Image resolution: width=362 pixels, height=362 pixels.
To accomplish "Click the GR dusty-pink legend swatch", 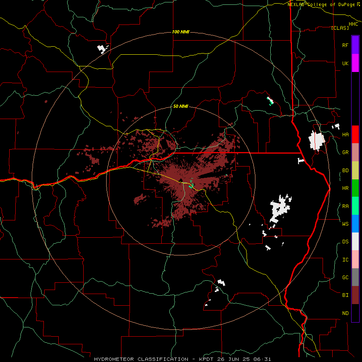I will click(x=355, y=152).
